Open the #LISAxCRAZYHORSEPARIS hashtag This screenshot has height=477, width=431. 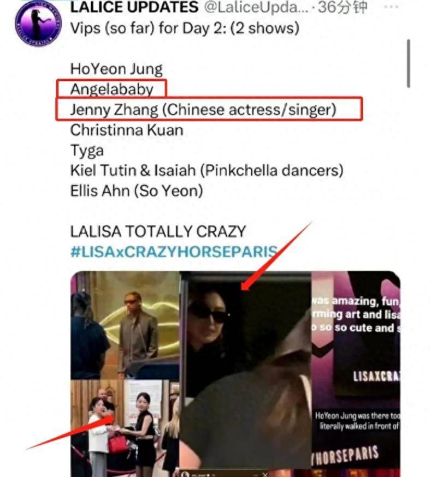tap(174, 252)
